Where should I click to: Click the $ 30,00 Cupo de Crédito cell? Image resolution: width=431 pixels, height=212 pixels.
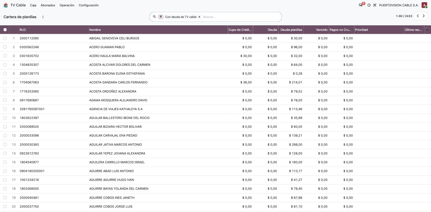tap(246, 56)
